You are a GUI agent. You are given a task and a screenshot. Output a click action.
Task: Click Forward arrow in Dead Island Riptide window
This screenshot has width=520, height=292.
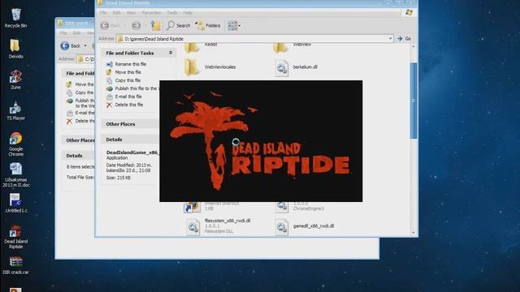coord(136,25)
